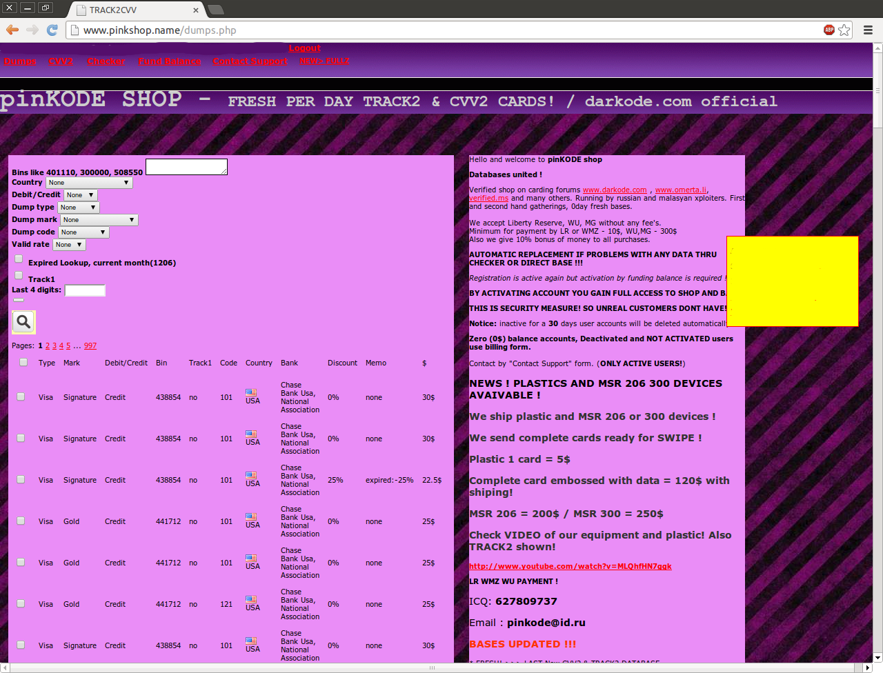Image resolution: width=883 pixels, height=673 pixels.
Task: Click the email pinkode@id.ru
Action: point(546,623)
